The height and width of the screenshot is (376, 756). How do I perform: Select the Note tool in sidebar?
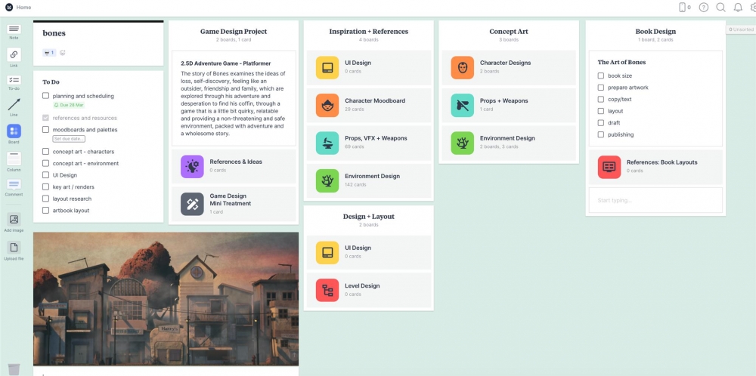[14, 29]
